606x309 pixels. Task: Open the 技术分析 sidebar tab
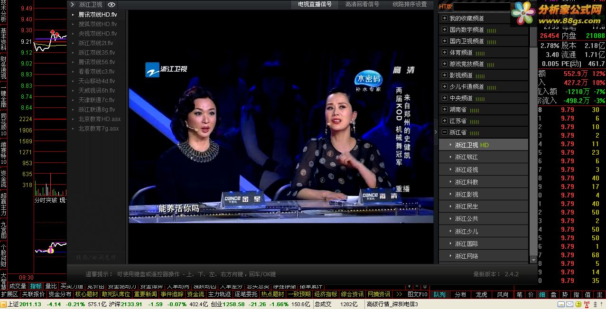click(x=3, y=11)
